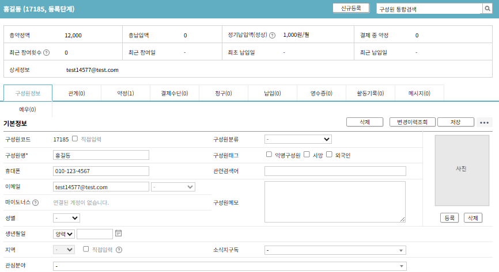Open the 소식지구독 dropdown
Screen dimensions: 499x272
point(335,250)
